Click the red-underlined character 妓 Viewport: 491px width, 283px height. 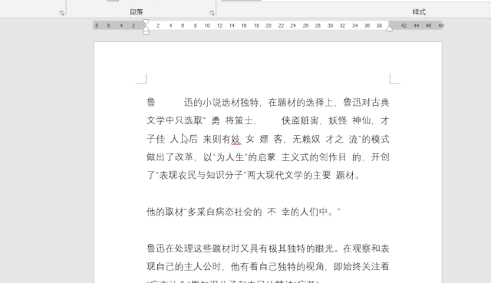tap(236, 139)
